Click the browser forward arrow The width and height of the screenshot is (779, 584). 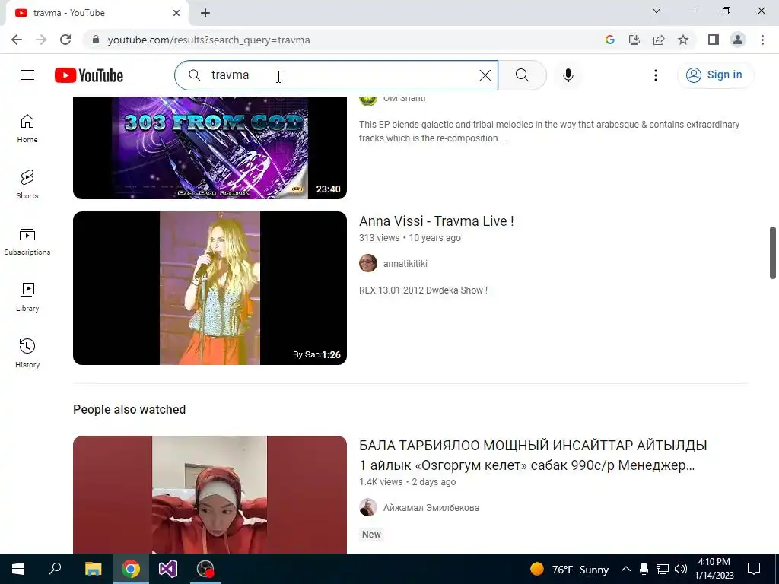(x=41, y=40)
